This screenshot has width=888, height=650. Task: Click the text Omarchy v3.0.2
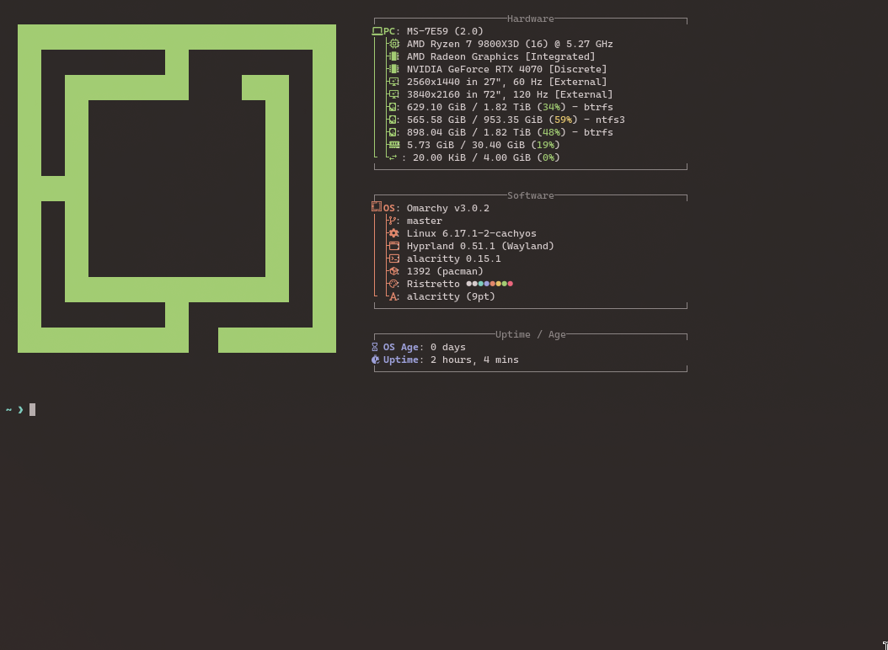point(448,208)
